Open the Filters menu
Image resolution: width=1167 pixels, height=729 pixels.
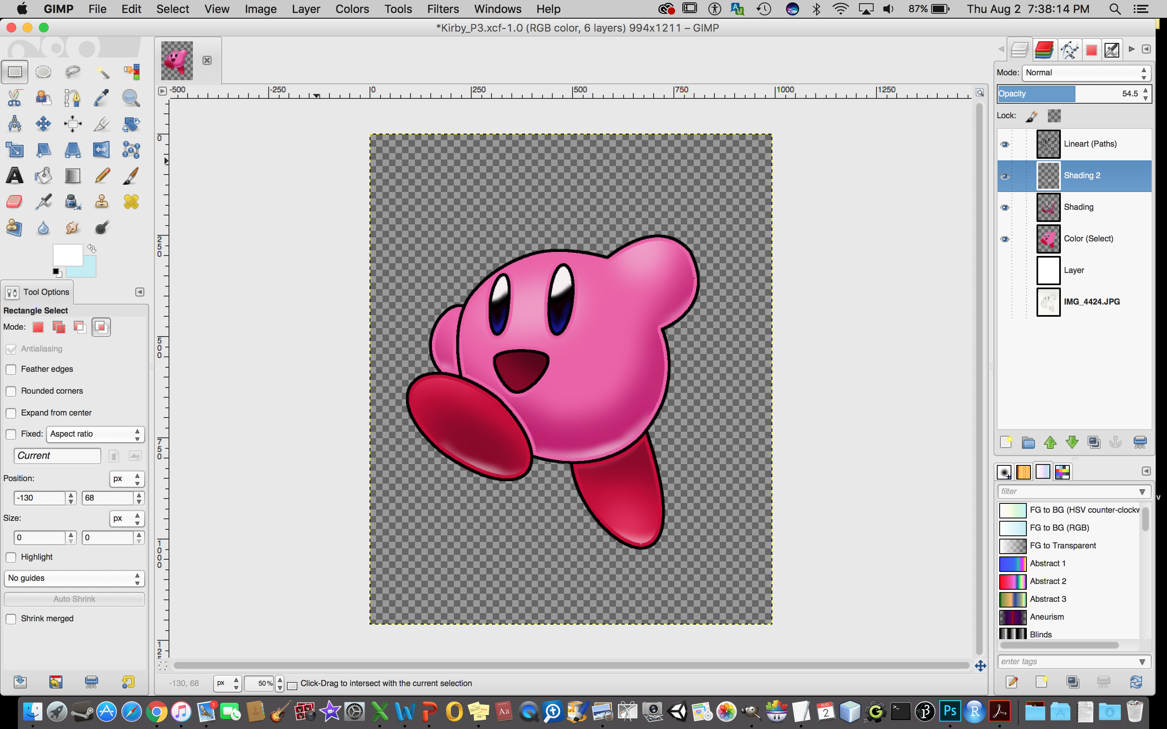coord(442,9)
